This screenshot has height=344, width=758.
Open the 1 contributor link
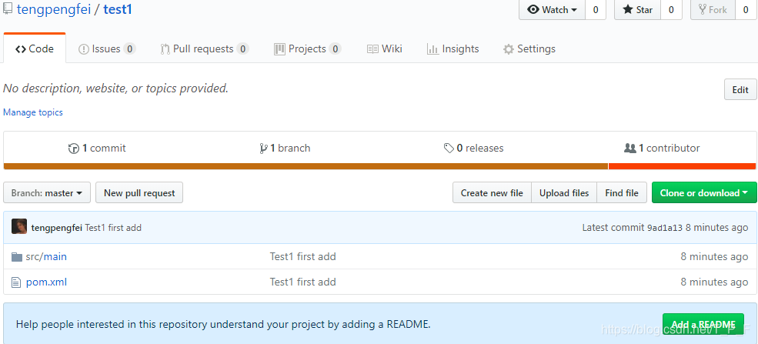662,148
